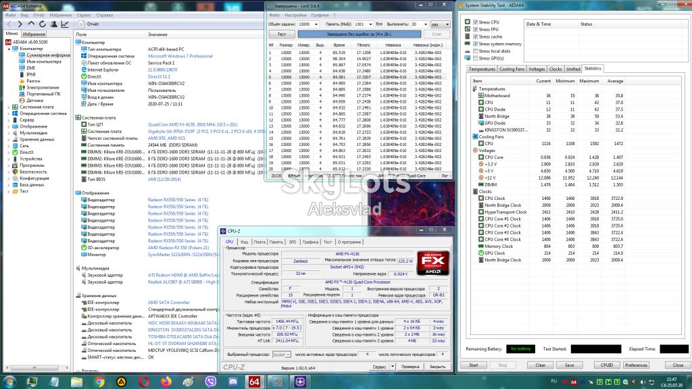Switch to CPU-Z taskbar icon
This screenshot has width=692, height=389.
pos(300,382)
